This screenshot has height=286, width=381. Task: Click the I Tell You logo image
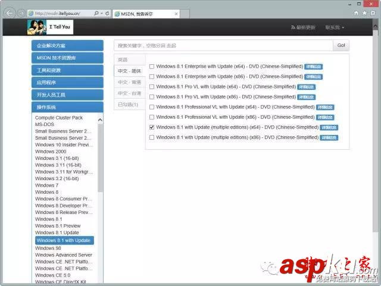50,27
